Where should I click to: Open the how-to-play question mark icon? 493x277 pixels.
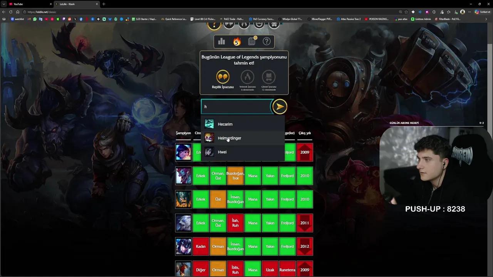(267, 42)
